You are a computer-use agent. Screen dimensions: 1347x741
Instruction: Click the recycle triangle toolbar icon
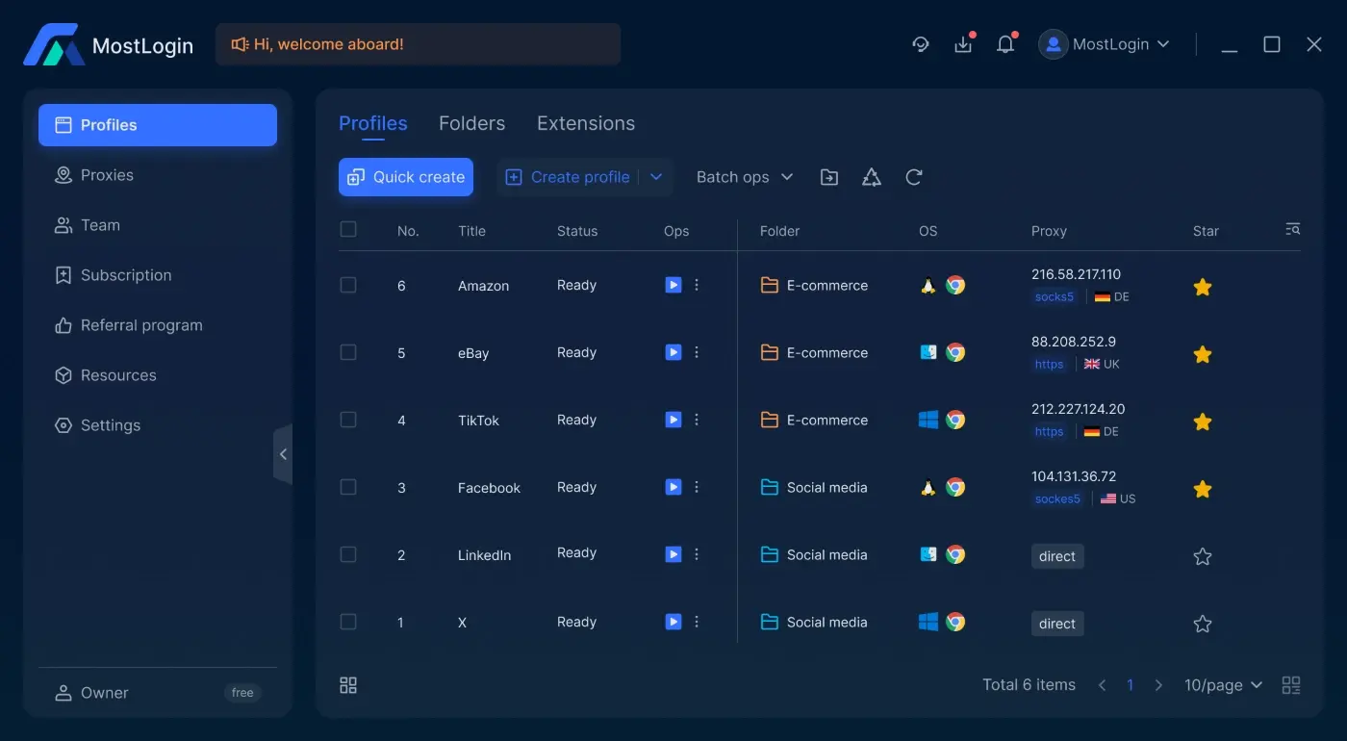872,177
